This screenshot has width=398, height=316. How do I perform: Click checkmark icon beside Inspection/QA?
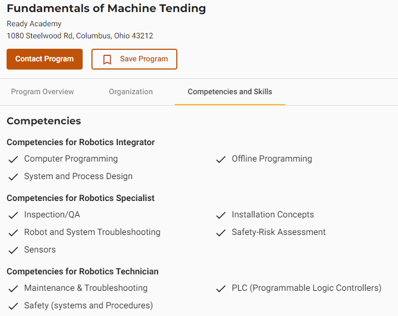pyautogui.click(x=13, y=215)
